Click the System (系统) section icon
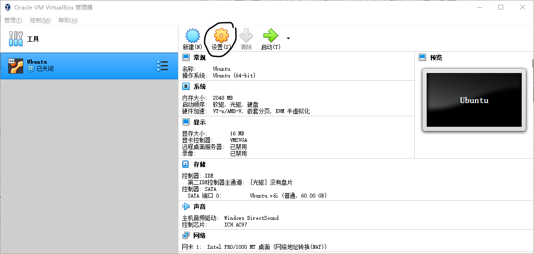The height and width of the screenshot is (254, 534). coord(186,86)
